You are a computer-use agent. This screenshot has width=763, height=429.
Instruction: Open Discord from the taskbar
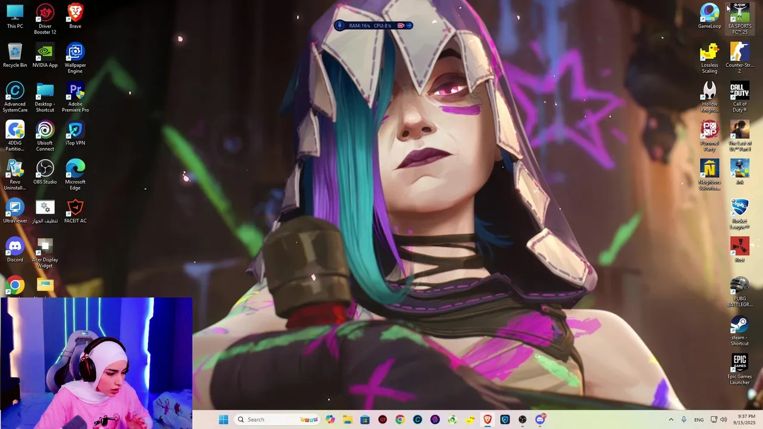point(540,419)
